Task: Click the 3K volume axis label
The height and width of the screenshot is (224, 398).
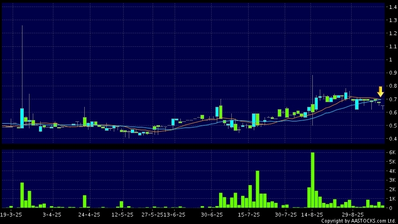Action: point(392,180)
